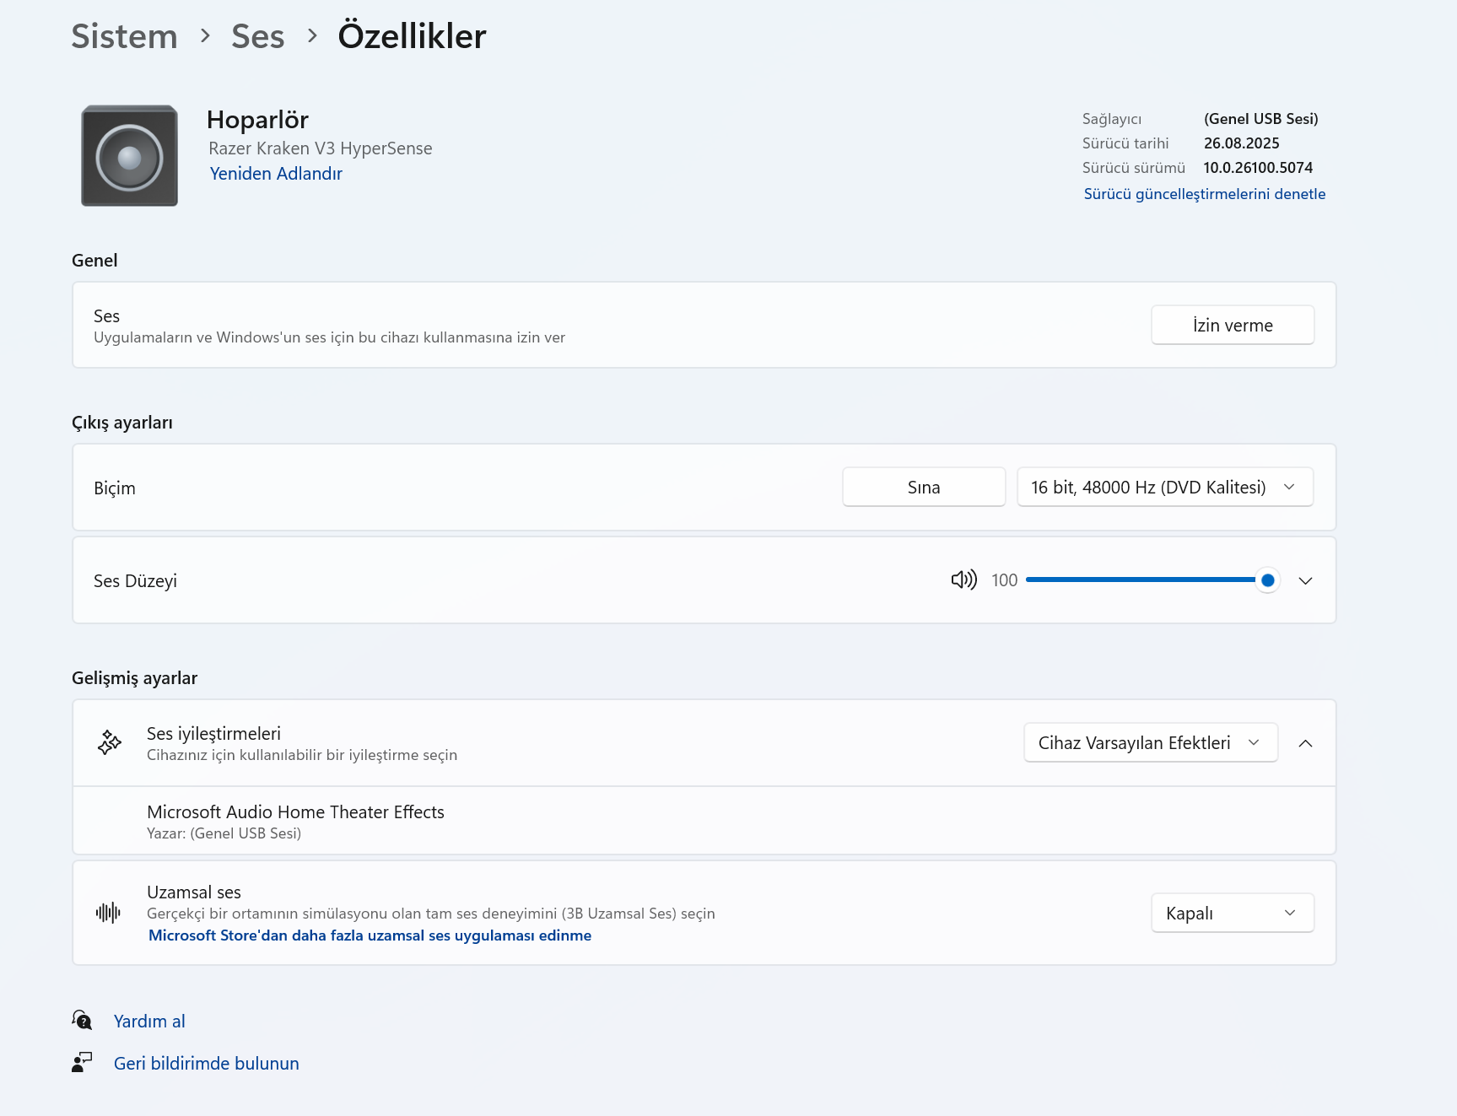Click the Yardım al help icon
The image size is (1457, 1116).
click(82, 1020)
